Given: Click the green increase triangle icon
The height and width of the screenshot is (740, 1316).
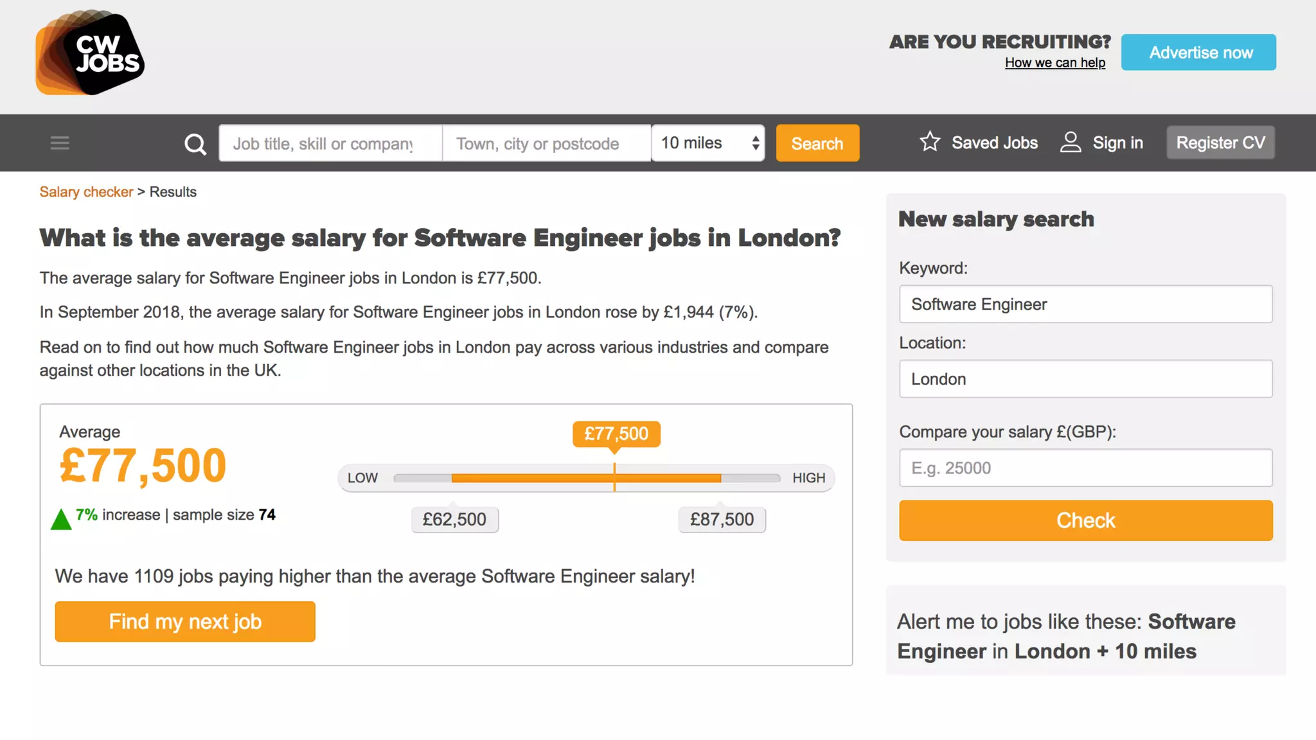Looking at the screenshot, I should click(x=61, y=518).
